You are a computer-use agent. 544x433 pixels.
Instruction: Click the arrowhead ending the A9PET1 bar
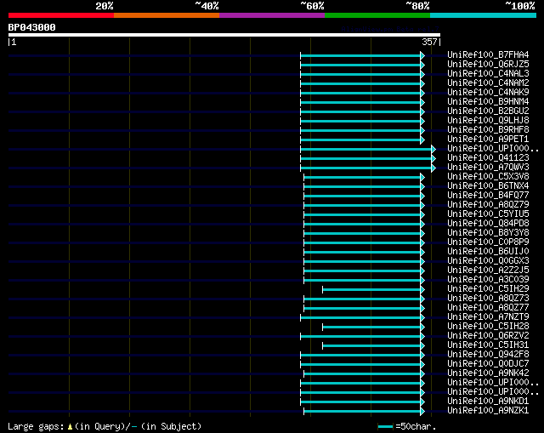click(x=422, y=140)
